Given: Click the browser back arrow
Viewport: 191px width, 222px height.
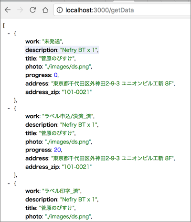Looking at the screenshot, I should (8, 10).
